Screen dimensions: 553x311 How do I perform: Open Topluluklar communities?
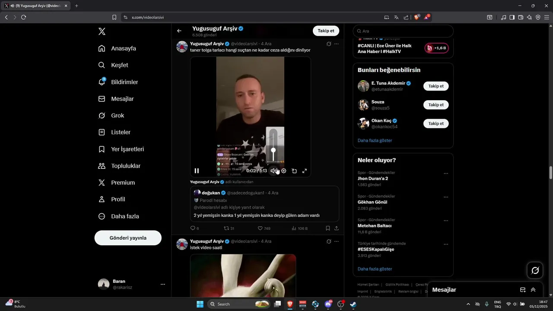[x=120, y=166]
